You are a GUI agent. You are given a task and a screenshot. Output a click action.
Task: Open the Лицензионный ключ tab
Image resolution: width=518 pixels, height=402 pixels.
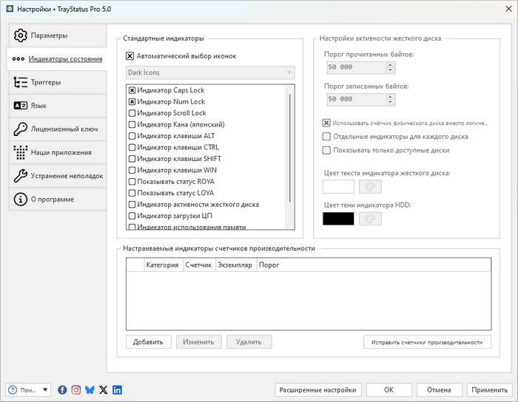(58, 129)
